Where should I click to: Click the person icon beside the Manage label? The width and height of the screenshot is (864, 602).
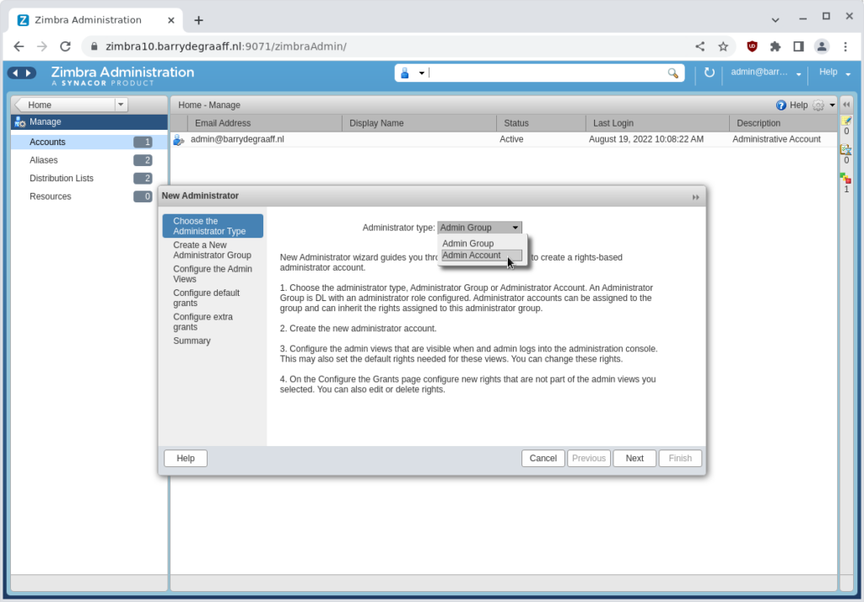[18, 121]
